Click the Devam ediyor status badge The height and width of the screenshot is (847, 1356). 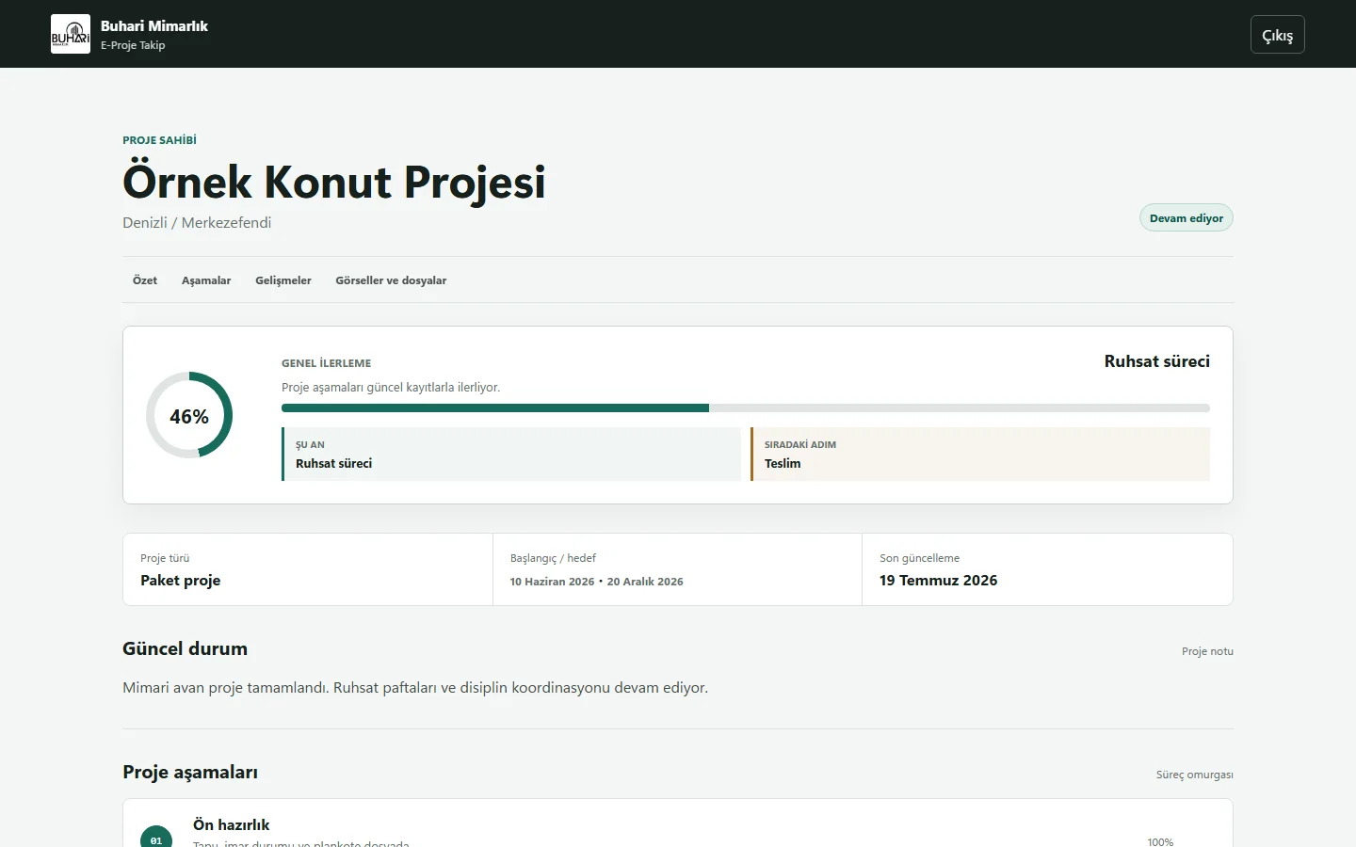1186,218
